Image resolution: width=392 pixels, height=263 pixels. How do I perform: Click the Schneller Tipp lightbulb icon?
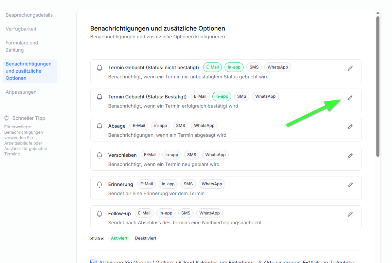[6, 118]
